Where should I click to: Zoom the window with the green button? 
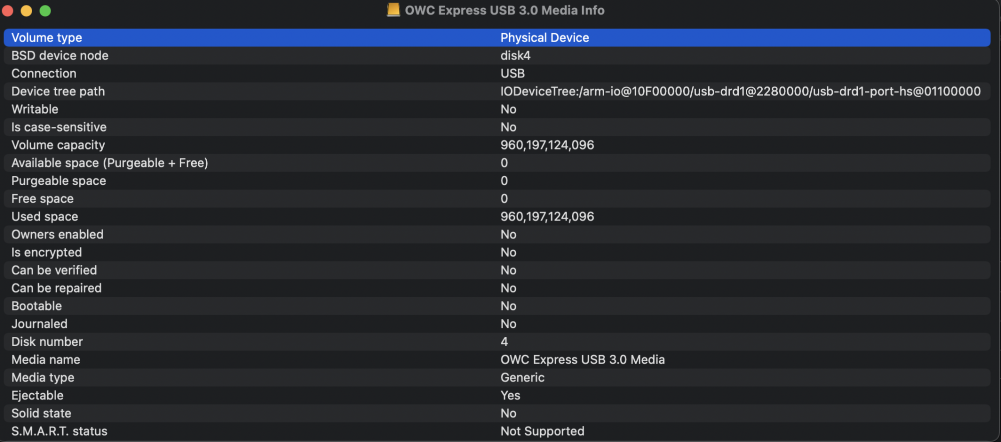(45, 10)
